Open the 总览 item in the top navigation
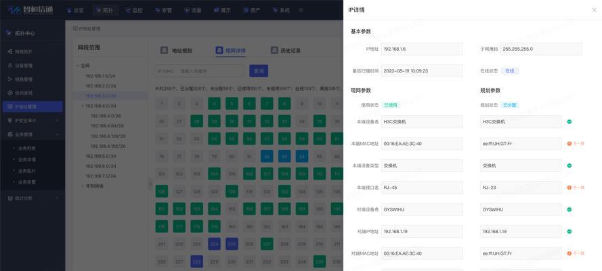Screen dimensions: 602x271 point(75,10)
